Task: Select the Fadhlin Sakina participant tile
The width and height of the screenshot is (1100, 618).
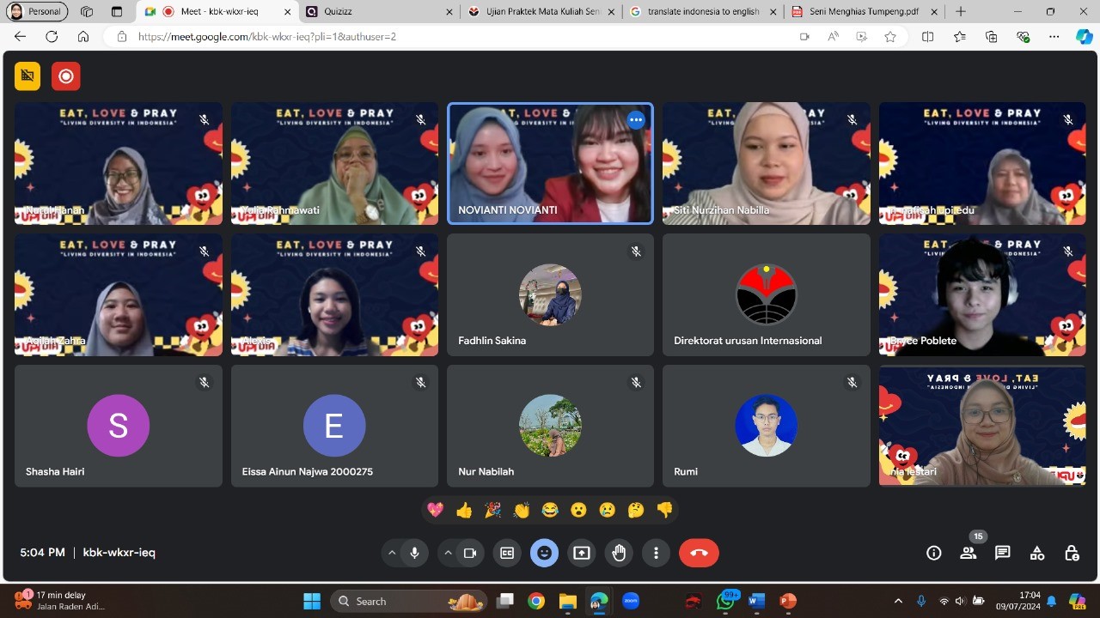Action: pyautogui.click(x=550, y=294)
